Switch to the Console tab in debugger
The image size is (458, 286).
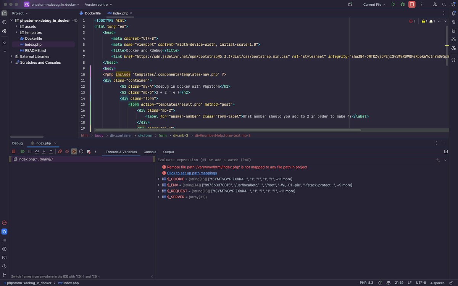click(x=150, y=152)
